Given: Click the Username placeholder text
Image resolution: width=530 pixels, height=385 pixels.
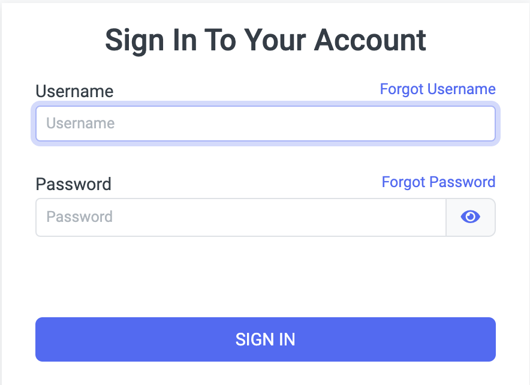Looking at the screenshot, I should coord(80,124).
